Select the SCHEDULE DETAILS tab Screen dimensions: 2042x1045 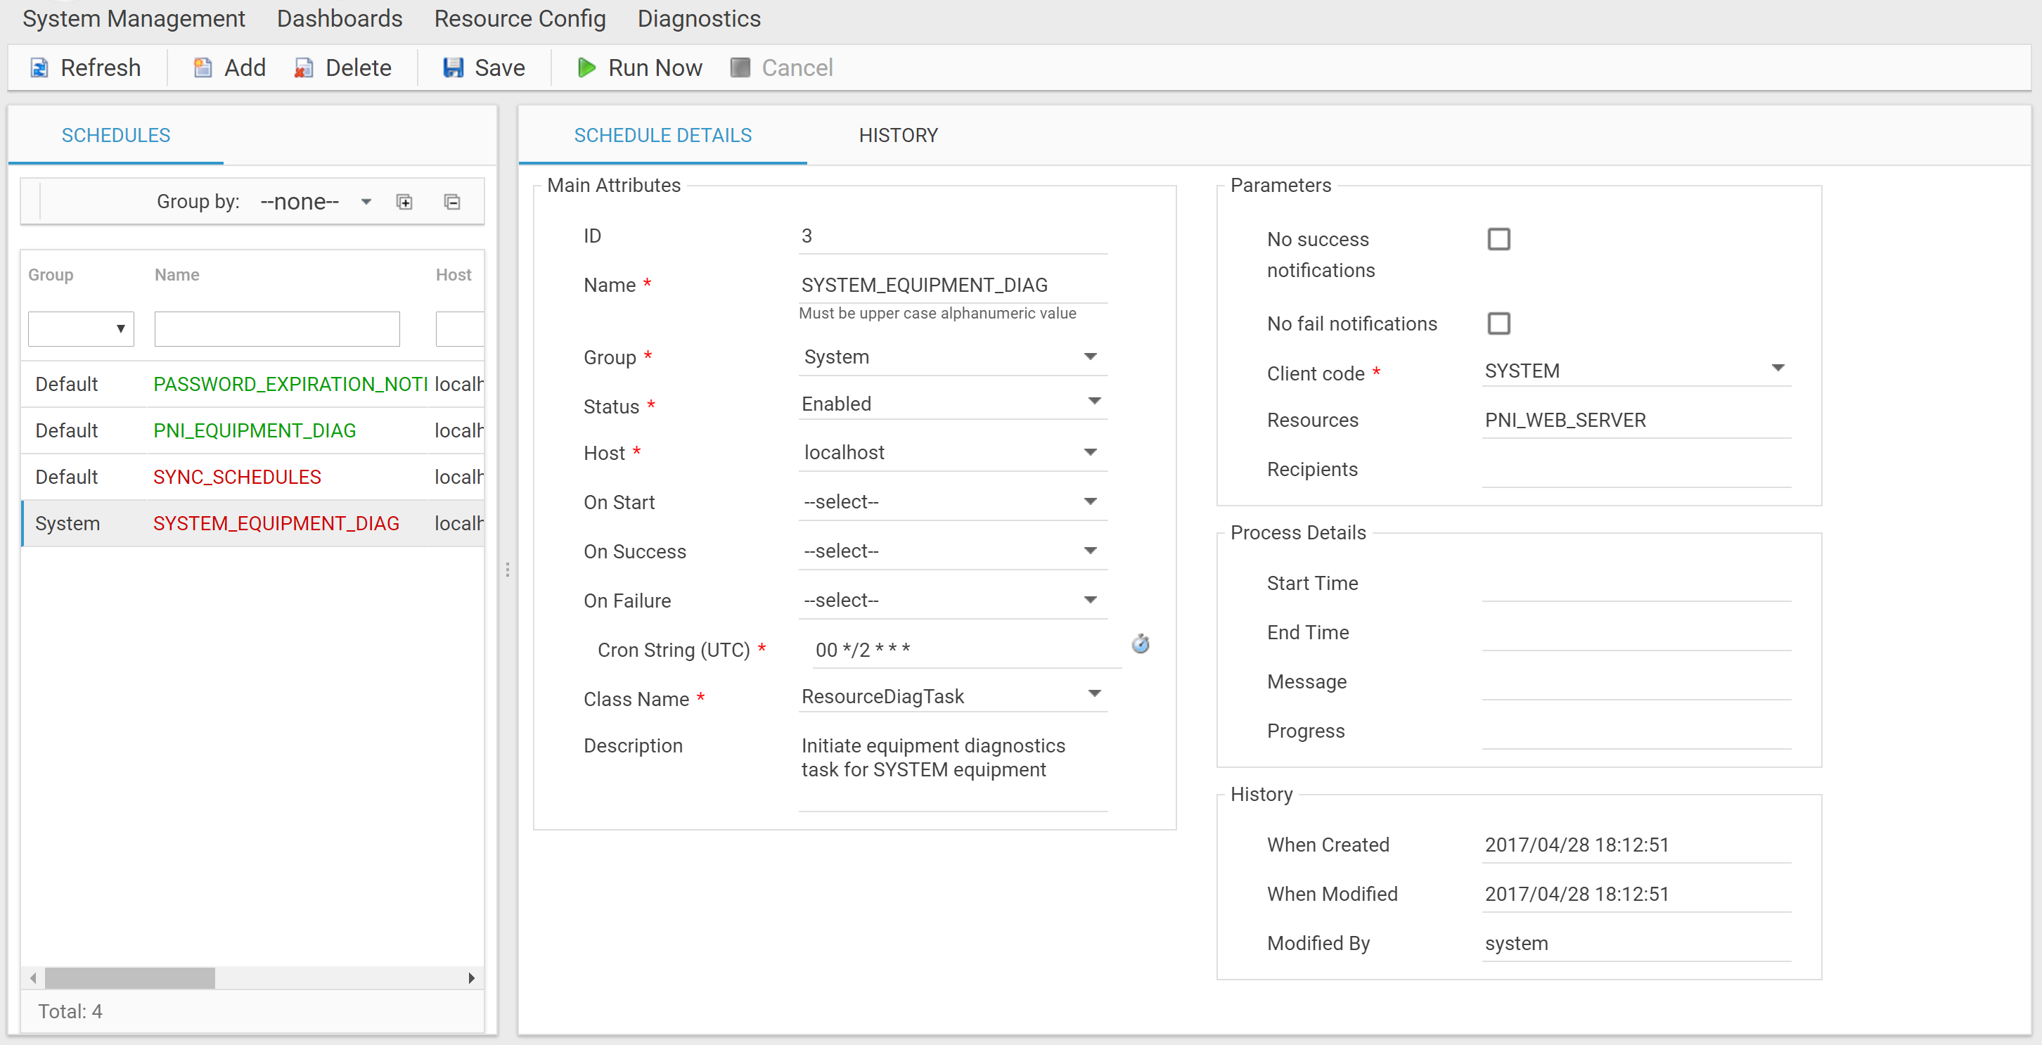pos(662,136)
